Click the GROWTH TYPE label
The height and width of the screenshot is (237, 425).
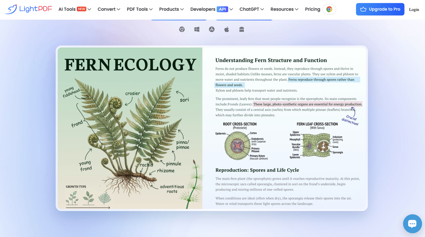[76, 187]
